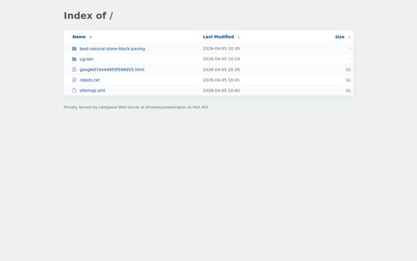Click the sort arrows next to Last Modified
This screenshot has height=261, width=417.
coord(239,37)
